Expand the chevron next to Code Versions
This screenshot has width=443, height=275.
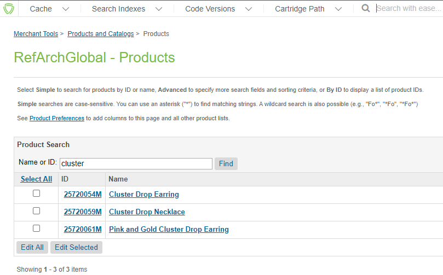pyautogui.click(x=249, y=9)
